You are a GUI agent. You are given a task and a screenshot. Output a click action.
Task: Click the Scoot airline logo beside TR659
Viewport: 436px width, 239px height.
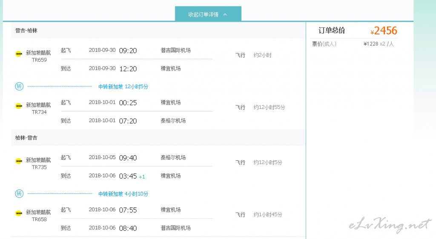coord(19,54)
